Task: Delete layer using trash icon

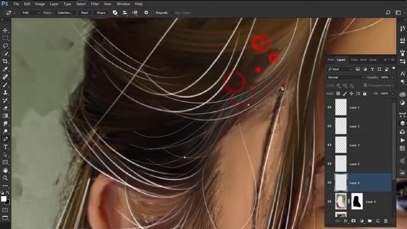Action: [386, 221]
